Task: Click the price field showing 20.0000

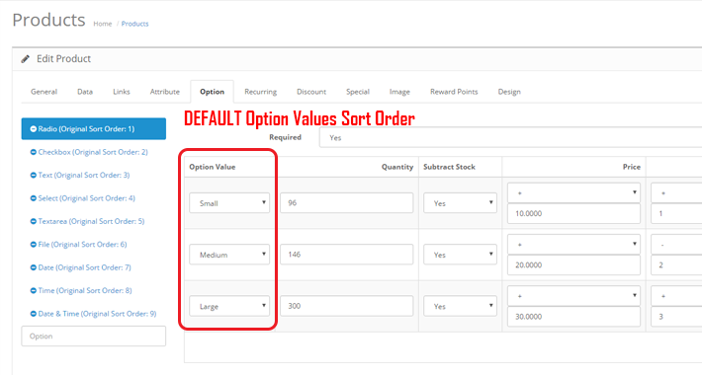Action: click(x=573, y=265)
